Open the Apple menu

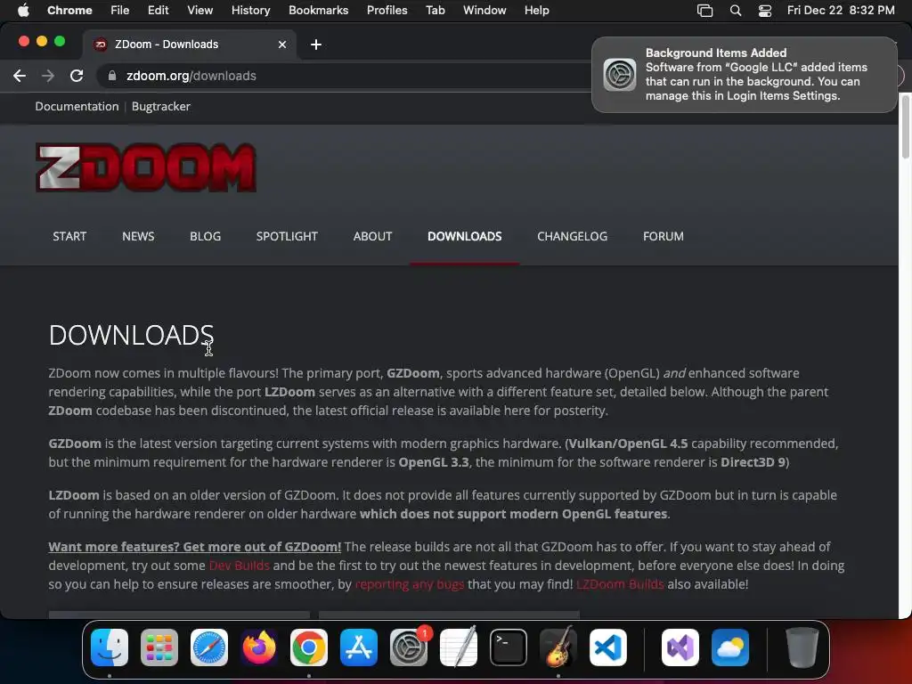click(x=23, y=10)
